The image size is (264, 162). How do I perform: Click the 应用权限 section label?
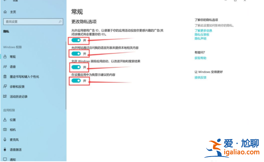9,110
